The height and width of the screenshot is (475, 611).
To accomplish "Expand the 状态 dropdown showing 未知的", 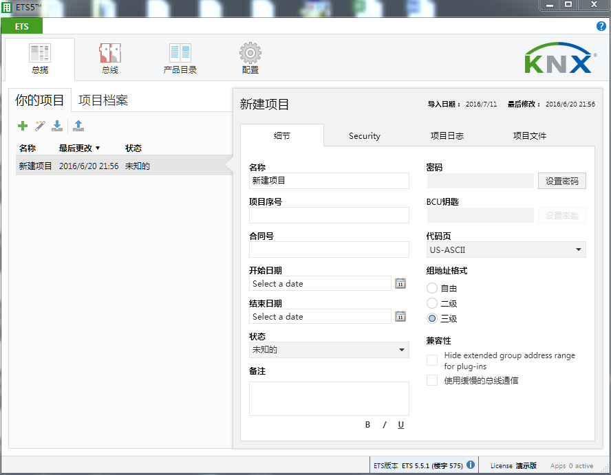I will pyautogui.click(x=329, y=350).
